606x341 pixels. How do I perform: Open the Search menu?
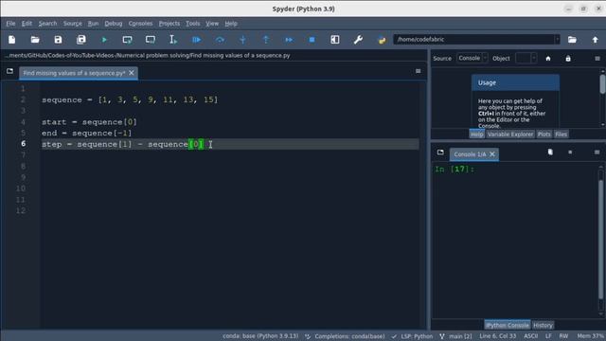click(47, 24)
